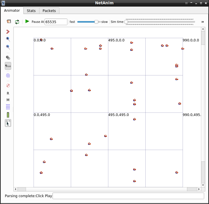Viewport: 209px width, 204px height.
Task: Click the Sim time slider handle
Action: point(126,22)
